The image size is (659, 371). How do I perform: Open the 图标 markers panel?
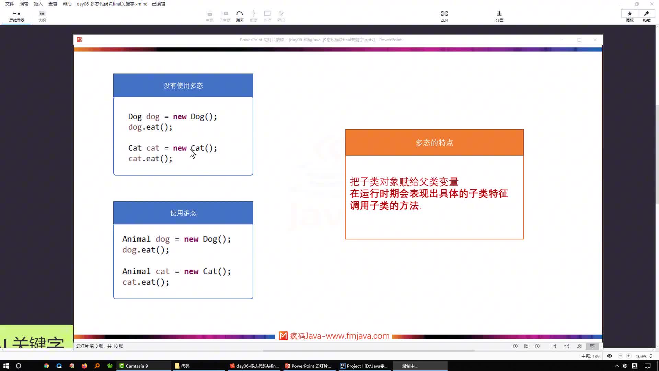click(630, 16)
